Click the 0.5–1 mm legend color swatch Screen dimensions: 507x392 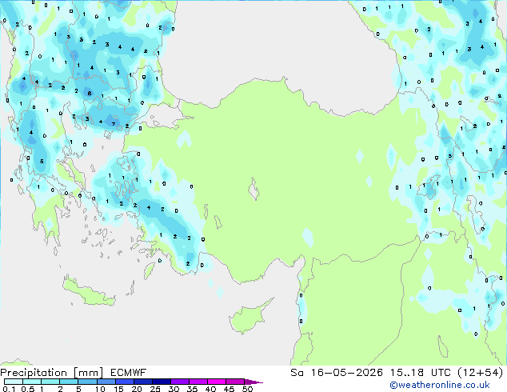32,382
